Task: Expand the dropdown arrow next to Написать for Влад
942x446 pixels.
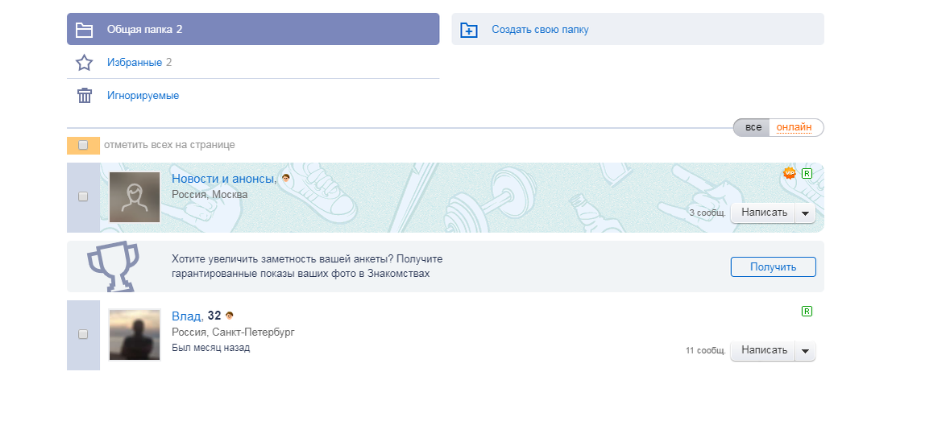Action: click(805, 350)
